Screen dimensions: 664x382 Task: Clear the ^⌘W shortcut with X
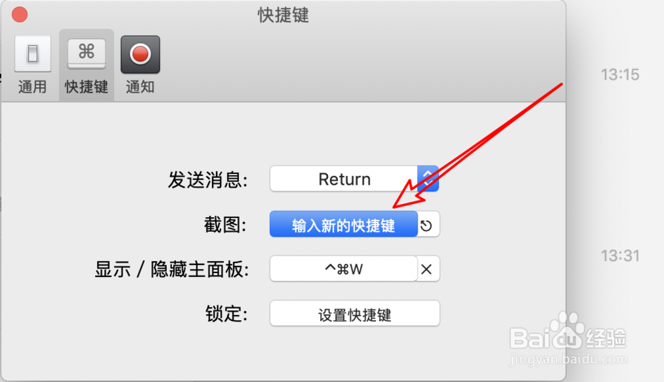tap(426, 269)
